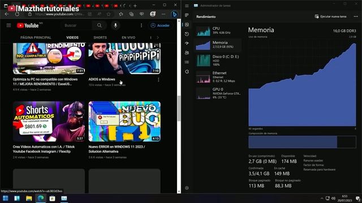Switch to Task Manager taskbar icon
362x203 pixels.
pyautogui.click(x=64, y=198)
